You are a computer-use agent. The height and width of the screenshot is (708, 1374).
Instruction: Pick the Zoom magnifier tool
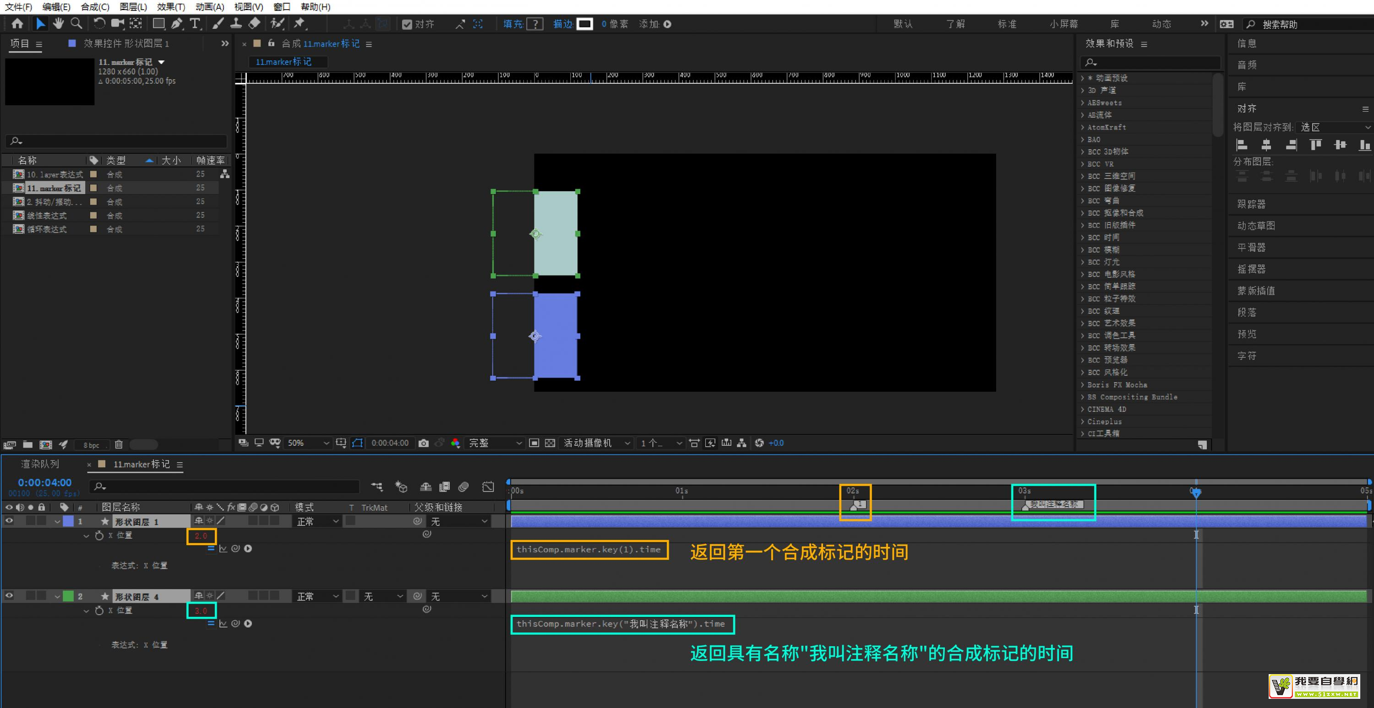[77, 23]
